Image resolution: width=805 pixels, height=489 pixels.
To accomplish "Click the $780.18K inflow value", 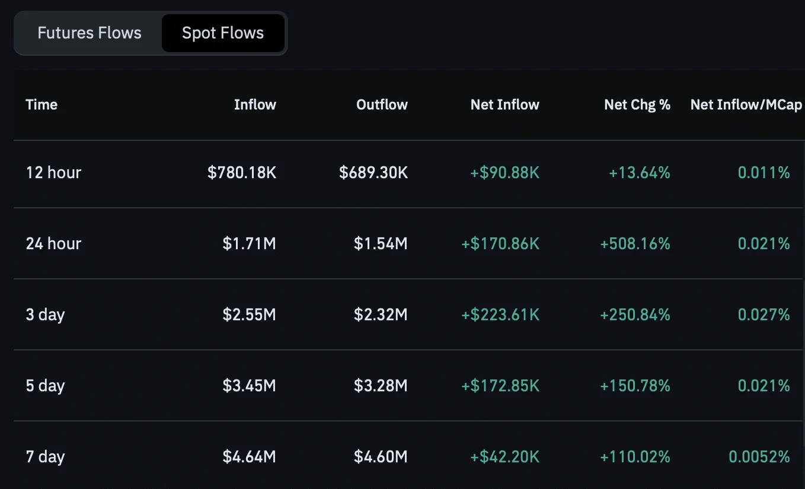I will point(242,173).
